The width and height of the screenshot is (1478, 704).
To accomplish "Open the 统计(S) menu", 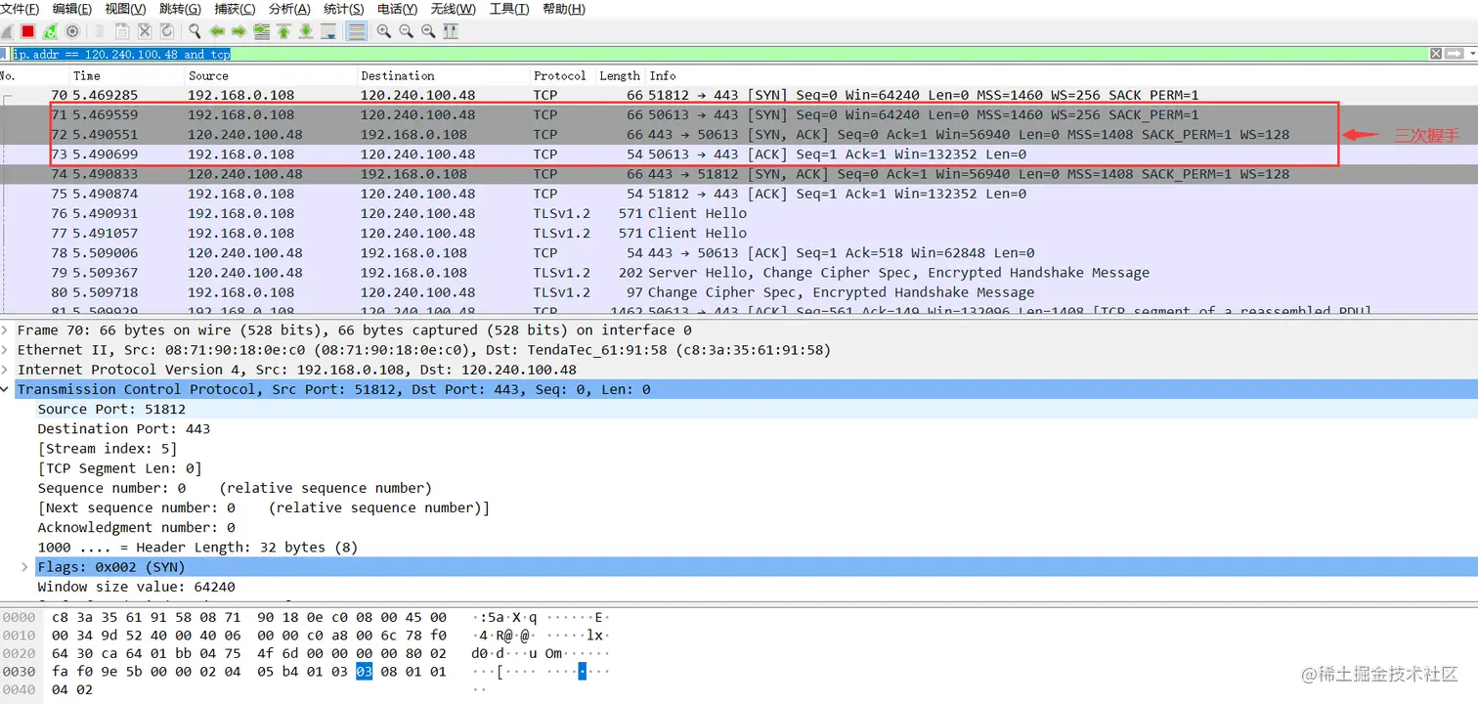I will tap(344, 9).
